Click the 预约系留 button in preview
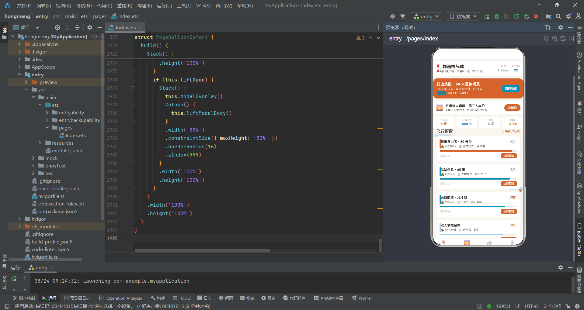Image resolution: width=584 pixels, height=310 pixels. [511, 88]
